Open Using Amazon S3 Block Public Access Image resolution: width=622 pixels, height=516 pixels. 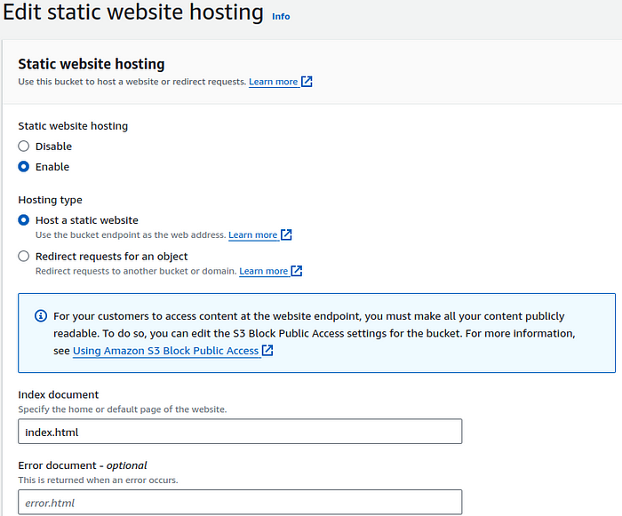point(166,351)
